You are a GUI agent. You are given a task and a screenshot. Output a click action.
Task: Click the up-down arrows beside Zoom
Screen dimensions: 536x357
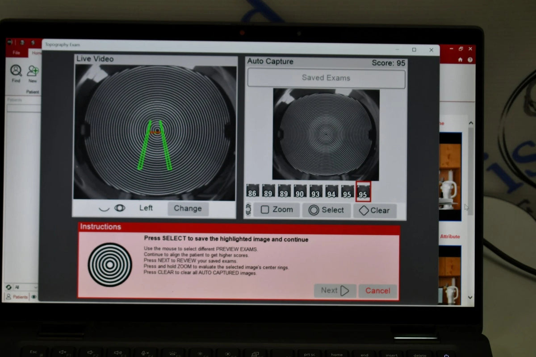(x=248, y=209)
